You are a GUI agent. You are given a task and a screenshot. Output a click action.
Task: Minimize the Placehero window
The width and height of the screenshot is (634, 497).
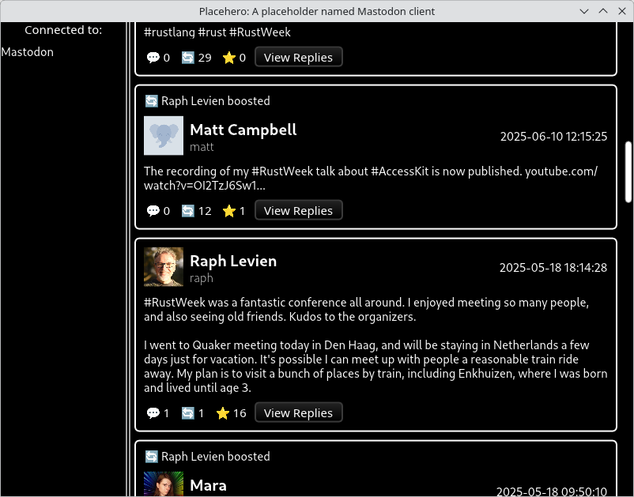tap(584, 11)
